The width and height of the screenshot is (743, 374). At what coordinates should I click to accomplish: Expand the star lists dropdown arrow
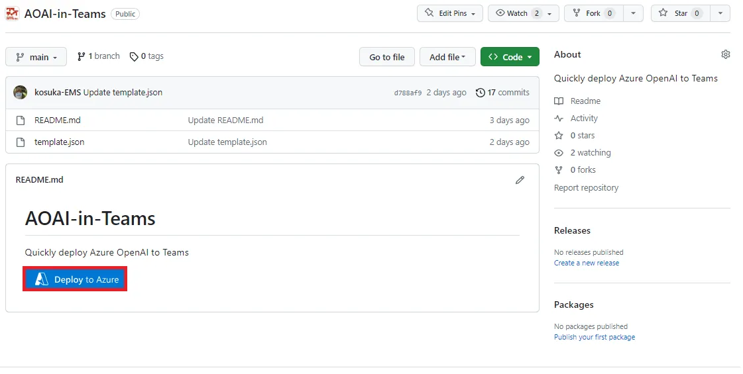click(x=720, y=13)
